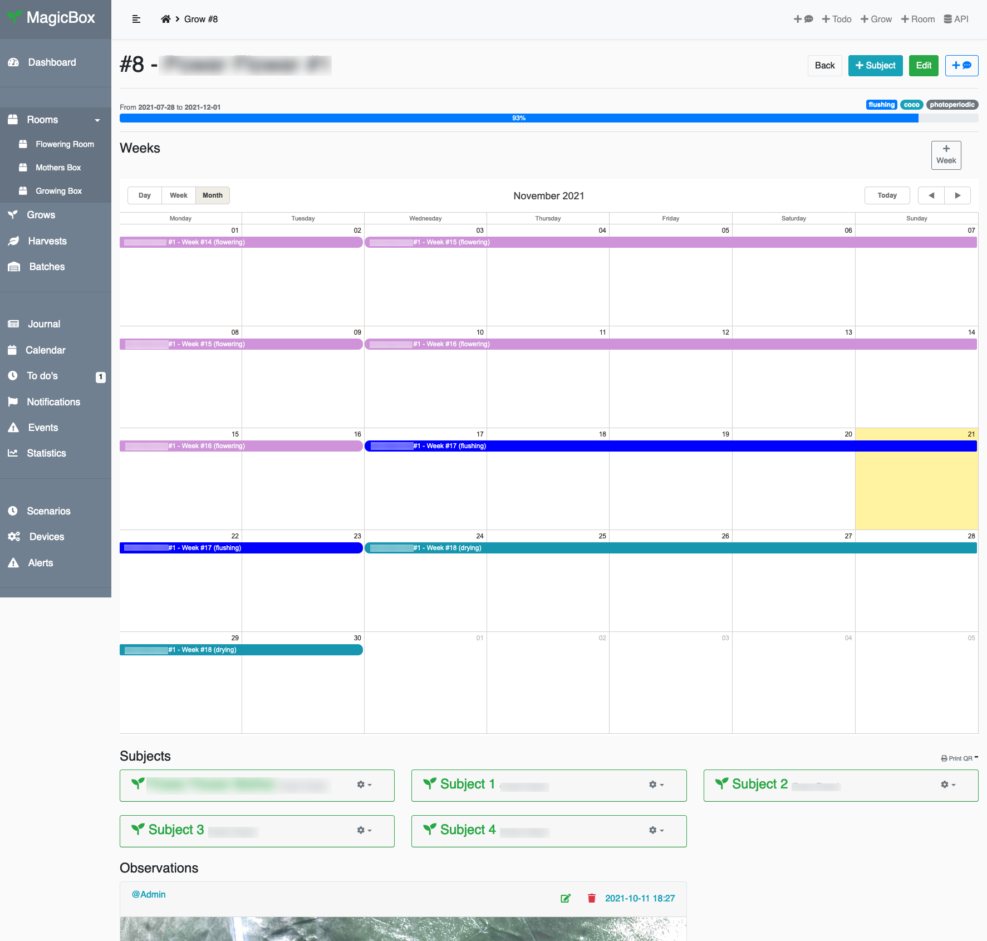987x941 pixels.
Task: Open Week #14 (flowering) event on Nov 01
Action: [x=241, y=242]
